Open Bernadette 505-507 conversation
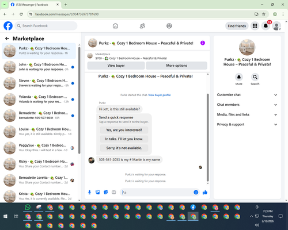 39,116
